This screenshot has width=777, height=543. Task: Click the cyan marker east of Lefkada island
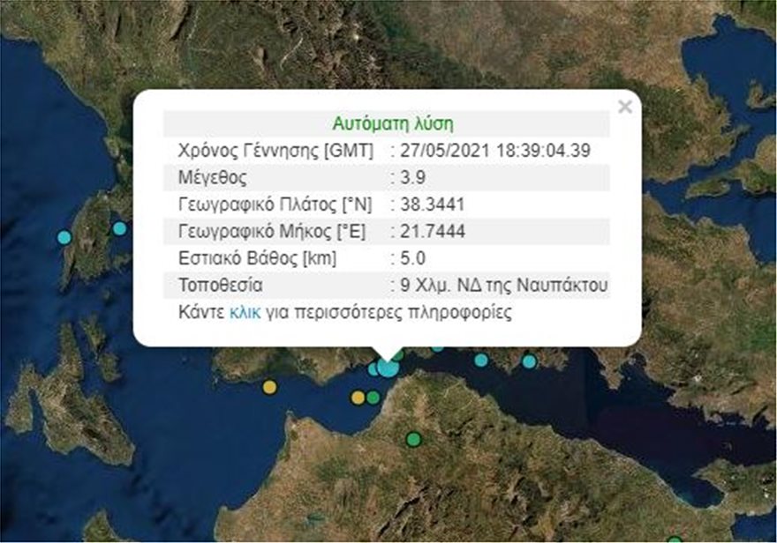click(x=119, y=228)
